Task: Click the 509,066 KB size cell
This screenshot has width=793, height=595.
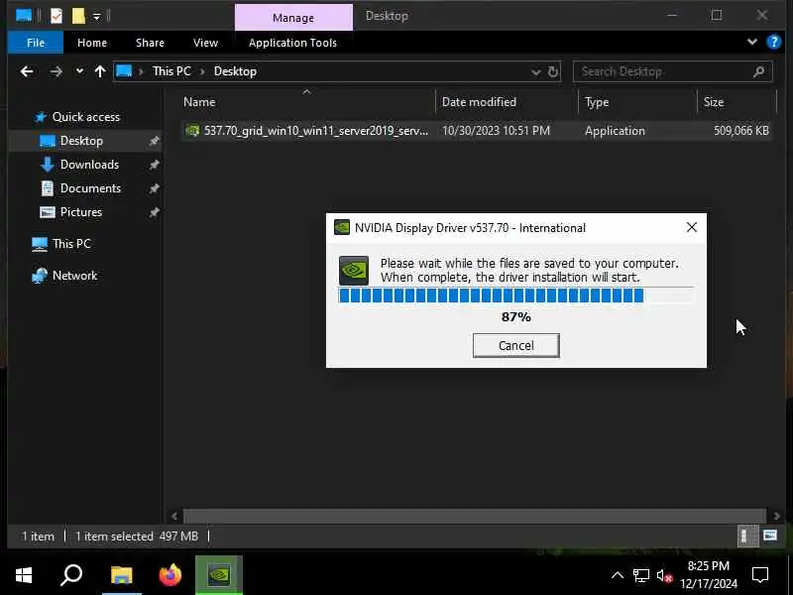Action: [740, 131]
